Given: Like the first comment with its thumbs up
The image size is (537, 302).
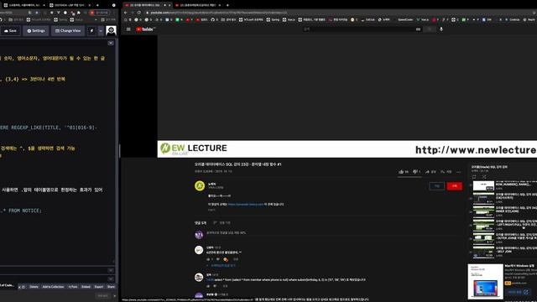Looking at the screenshot, I should pos(209,259).
